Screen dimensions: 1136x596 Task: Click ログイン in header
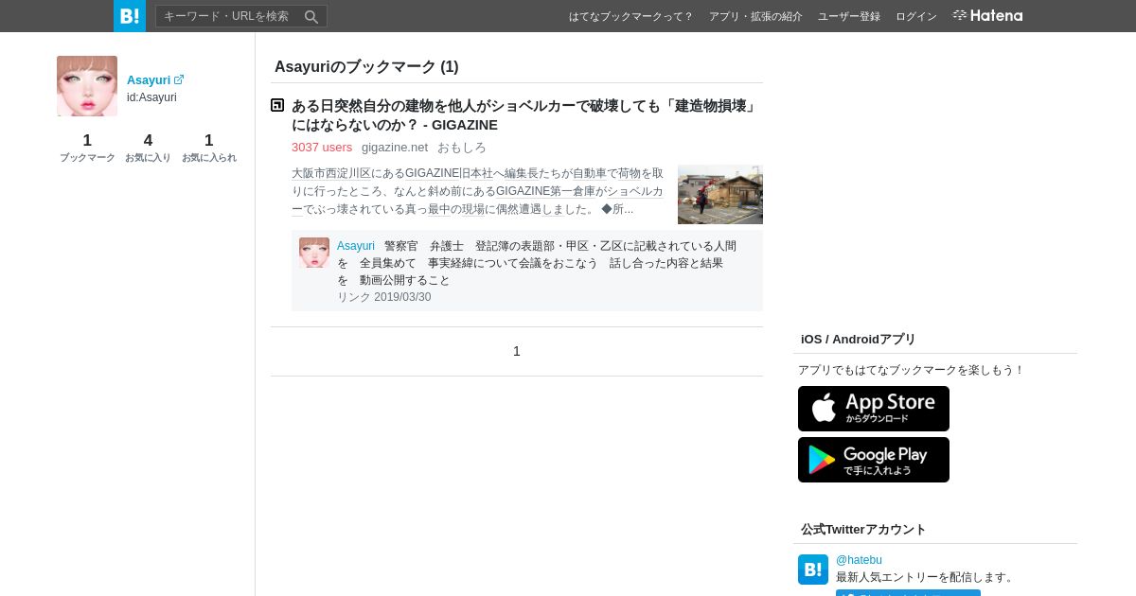(916, 16)
